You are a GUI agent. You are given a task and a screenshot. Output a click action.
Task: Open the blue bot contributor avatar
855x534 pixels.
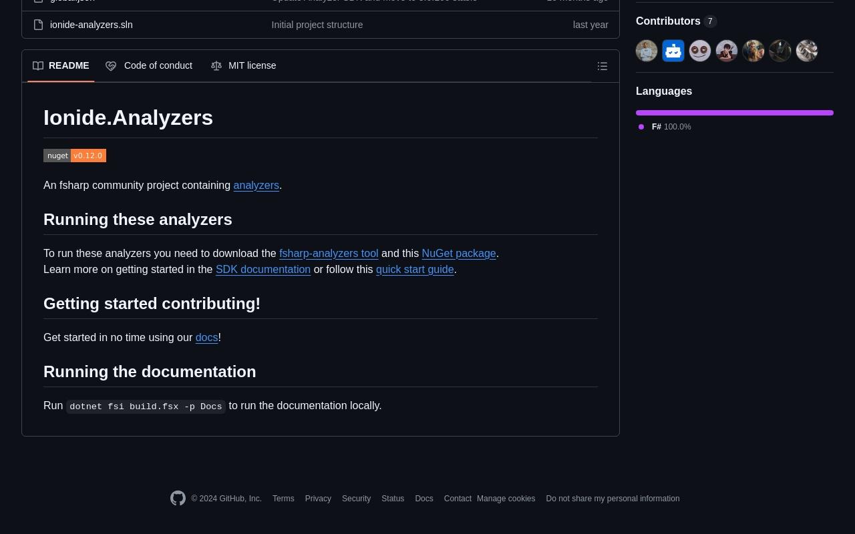673,51
